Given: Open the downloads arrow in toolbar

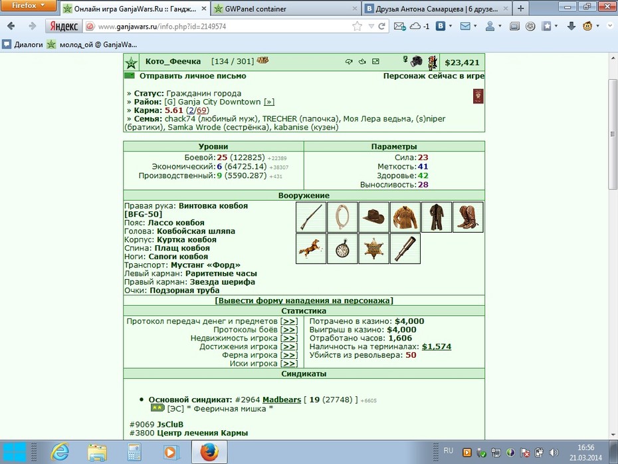Looking at the screenshot, I should click(571, 26).
